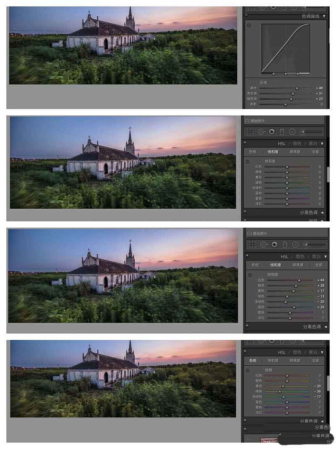Click targeted adjustment icon beside 色相 sliders heading
Screen dimensions: 336x449
click(248, 370)
